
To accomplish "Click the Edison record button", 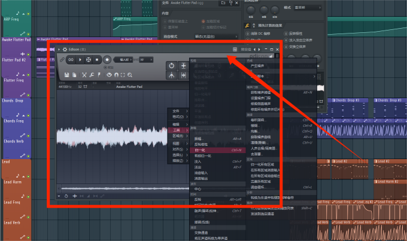I will [107, 60].
